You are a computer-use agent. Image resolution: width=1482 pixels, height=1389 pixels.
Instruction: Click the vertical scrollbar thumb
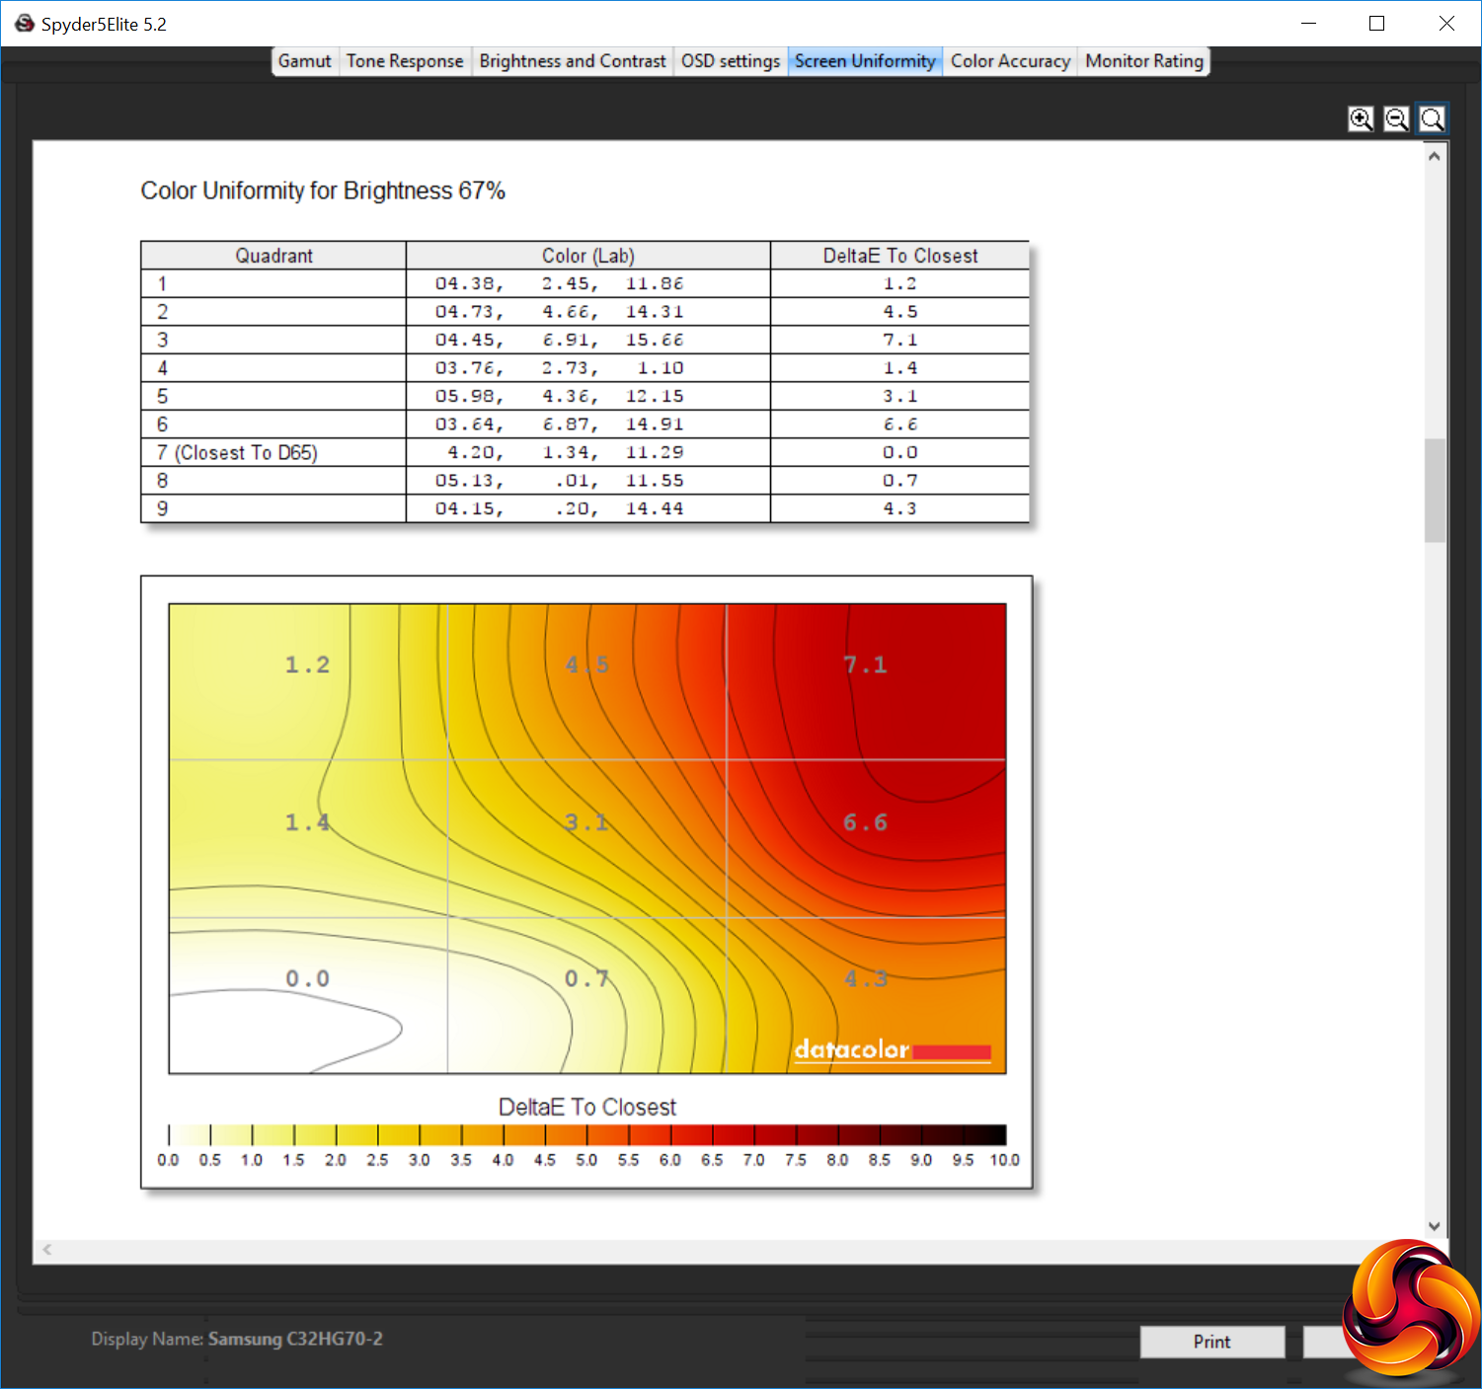1435,491
